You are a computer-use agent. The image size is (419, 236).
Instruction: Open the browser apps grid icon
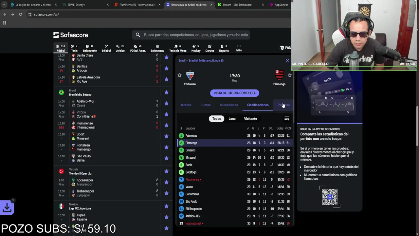click(4, 23)
